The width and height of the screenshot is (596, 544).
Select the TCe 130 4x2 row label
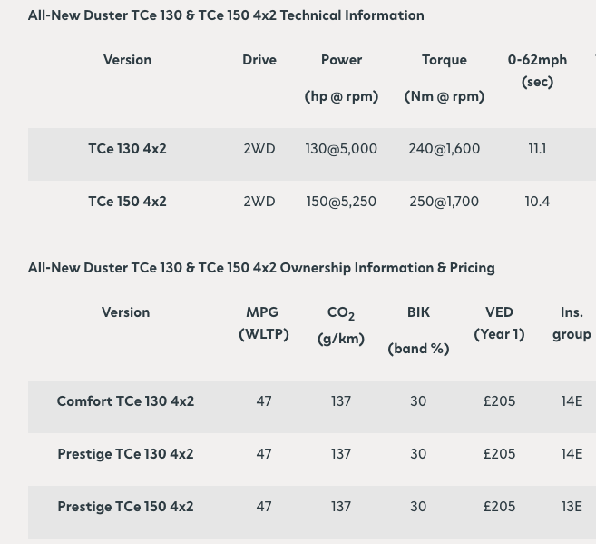(x=127, y=149)
